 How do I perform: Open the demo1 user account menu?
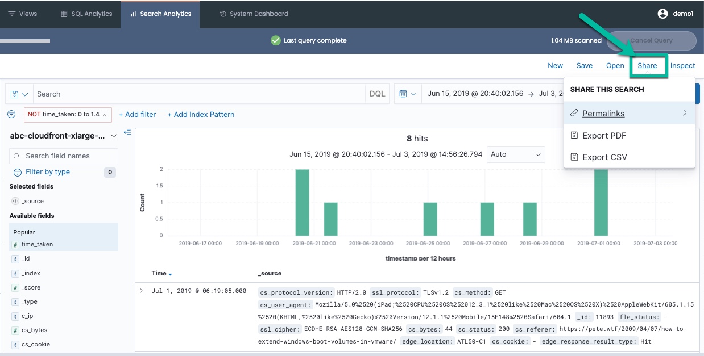(675, 14)
